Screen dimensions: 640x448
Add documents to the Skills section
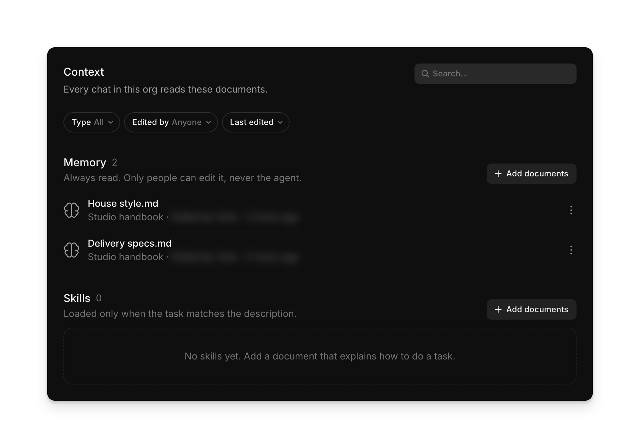531,309
